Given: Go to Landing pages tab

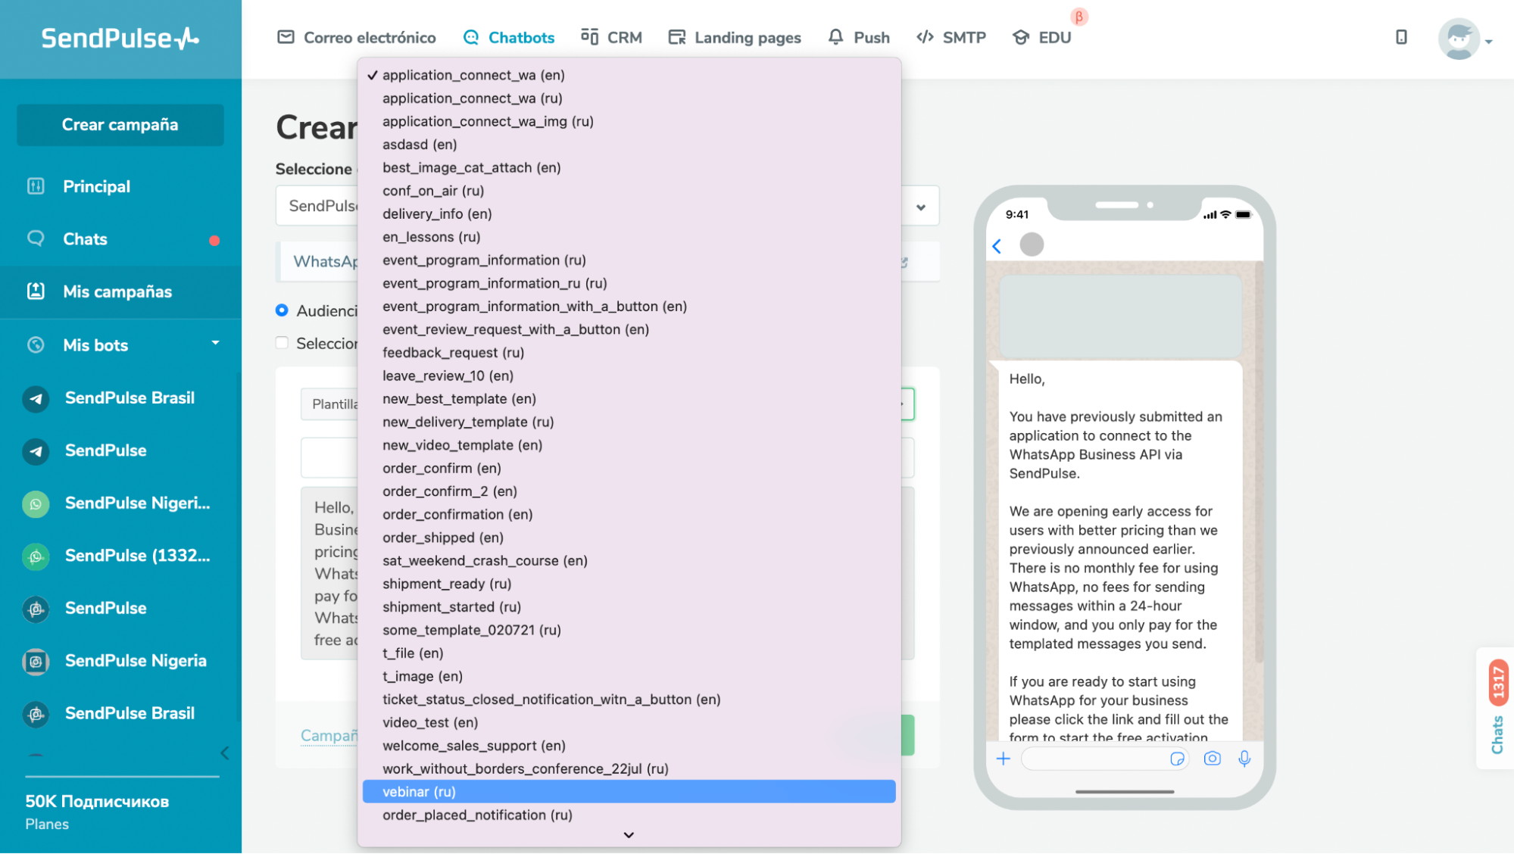Looking at the screenshot, I should [x=735, y=37].
